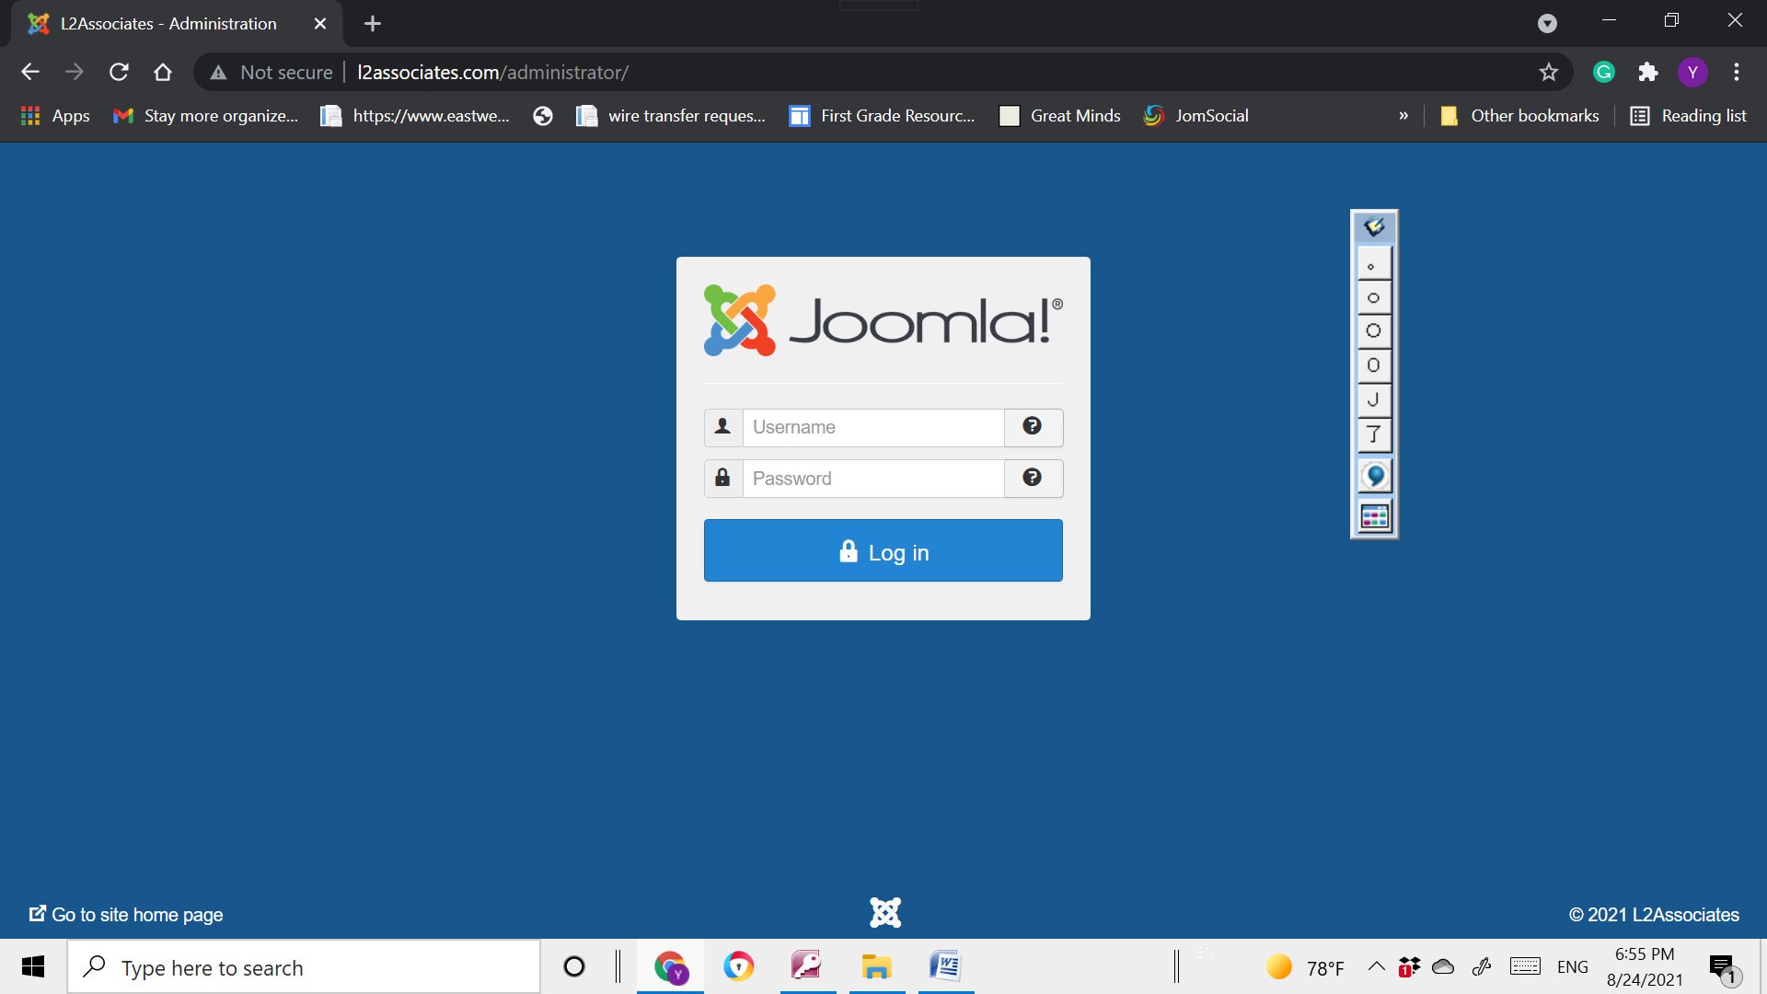Click the Grammarly extension icon
The height and width of the screenshot is (994, 1767).
(1604, 72)
